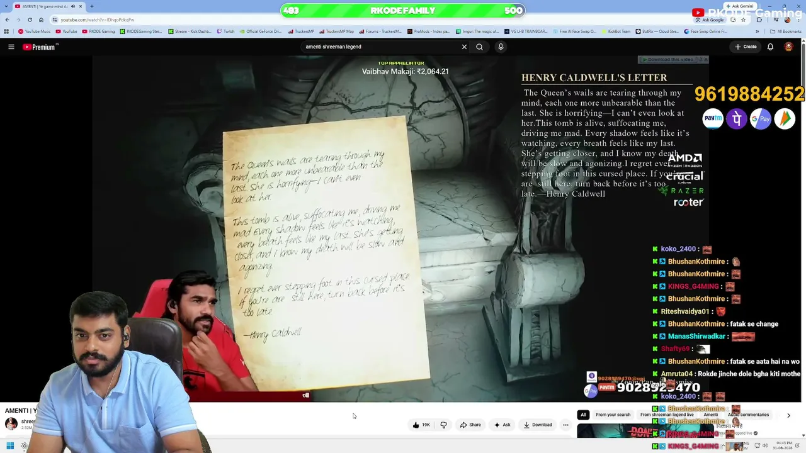The image size is (806, 453).
Task: Open the Chrome apps grid shortcut
Action: click(x=6, y=31)
